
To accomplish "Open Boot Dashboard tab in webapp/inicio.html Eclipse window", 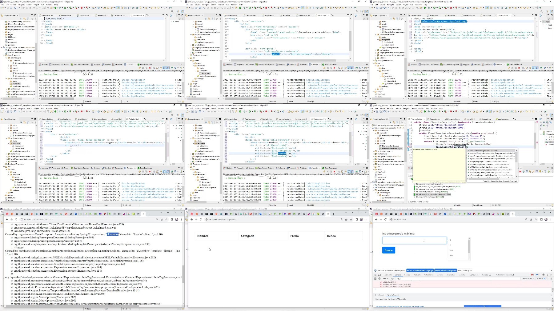I will coord(145,65).
